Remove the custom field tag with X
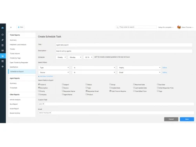Viewport: 196px width, 147px height. tap(43, 104)
